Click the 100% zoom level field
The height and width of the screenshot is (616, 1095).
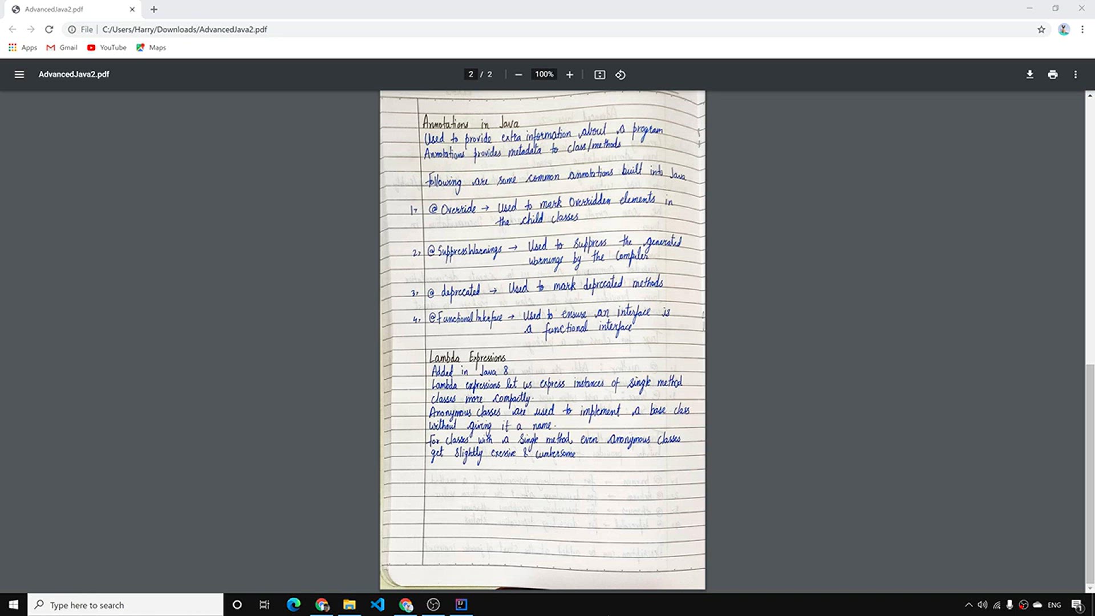pyautogui.click(x=544, y=74)
